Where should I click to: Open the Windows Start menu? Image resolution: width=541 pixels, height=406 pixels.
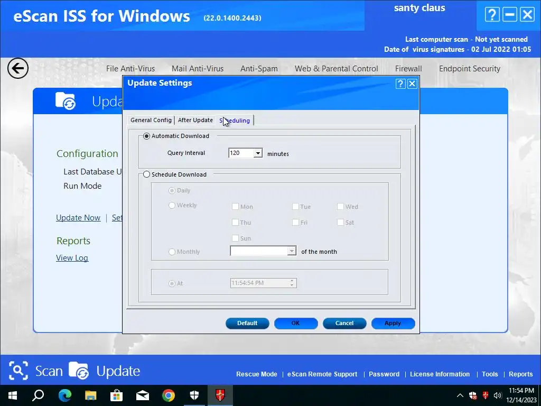[x=13, y=395]
